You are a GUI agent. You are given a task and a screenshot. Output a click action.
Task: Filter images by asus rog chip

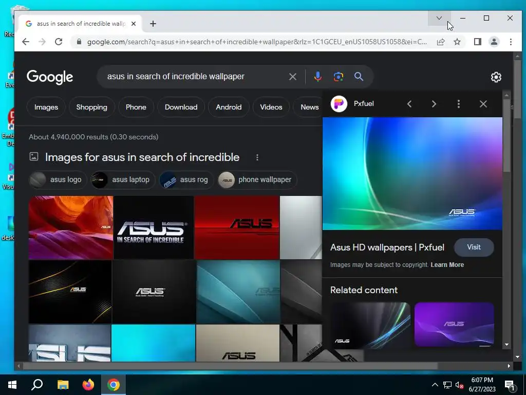click(186, 179)
